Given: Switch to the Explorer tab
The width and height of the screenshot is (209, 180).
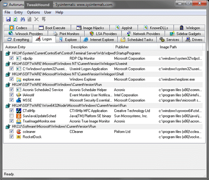Looking at the screenshot, I should coord(68,40).
